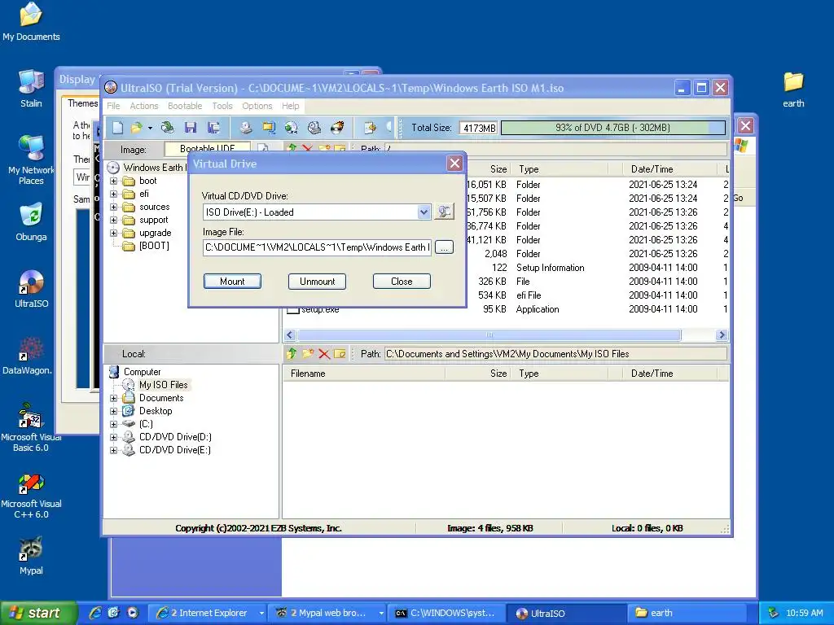
Task: Expand the (C:) drive node
Action: tap(113, 424)
